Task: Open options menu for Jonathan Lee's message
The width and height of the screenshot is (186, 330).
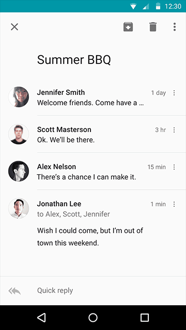Action: point(174,204)
